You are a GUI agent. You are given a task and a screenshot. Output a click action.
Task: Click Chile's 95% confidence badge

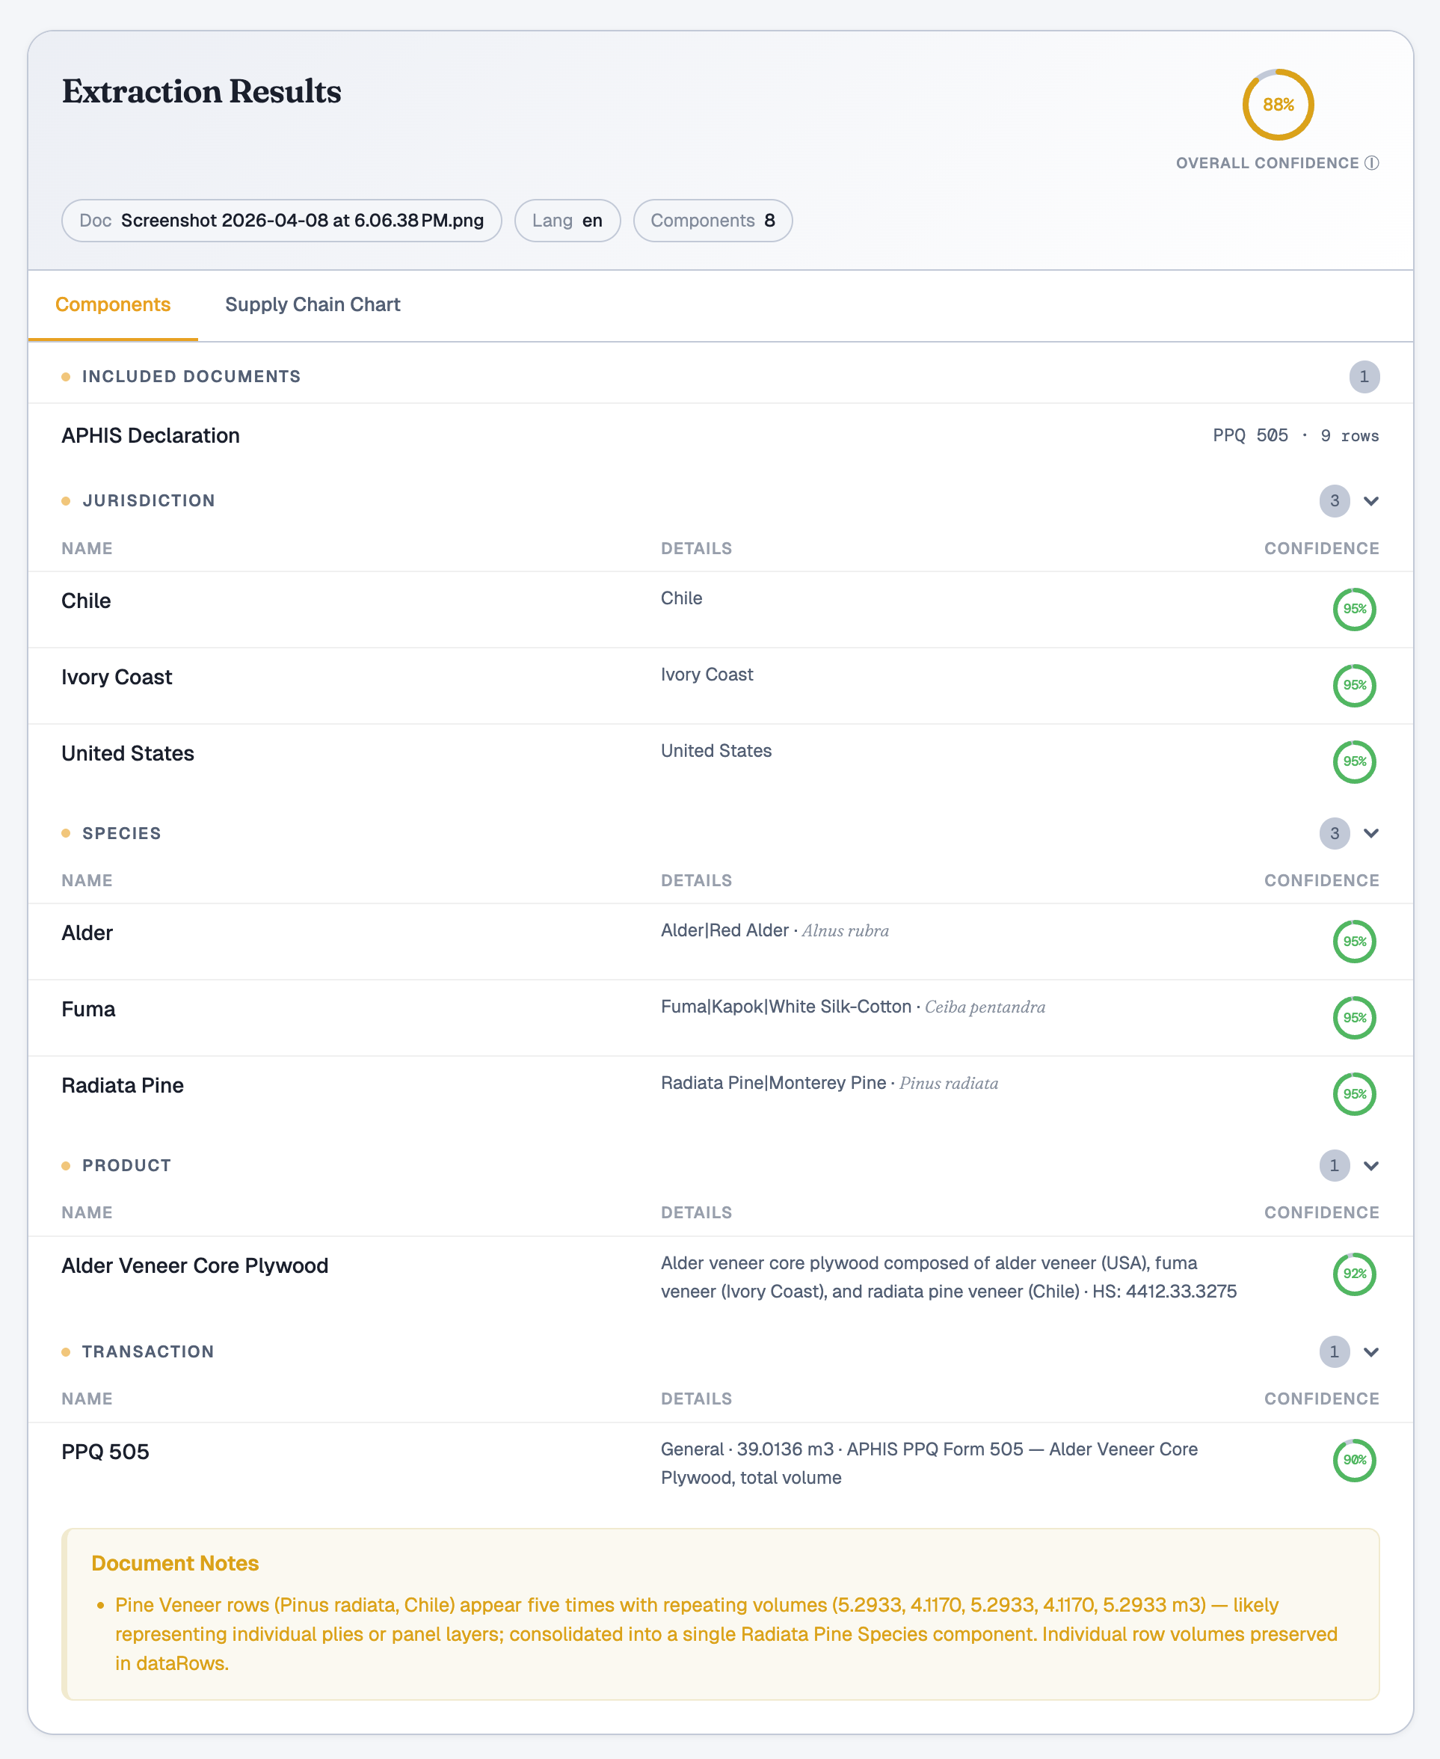[x=1354, y=609]
